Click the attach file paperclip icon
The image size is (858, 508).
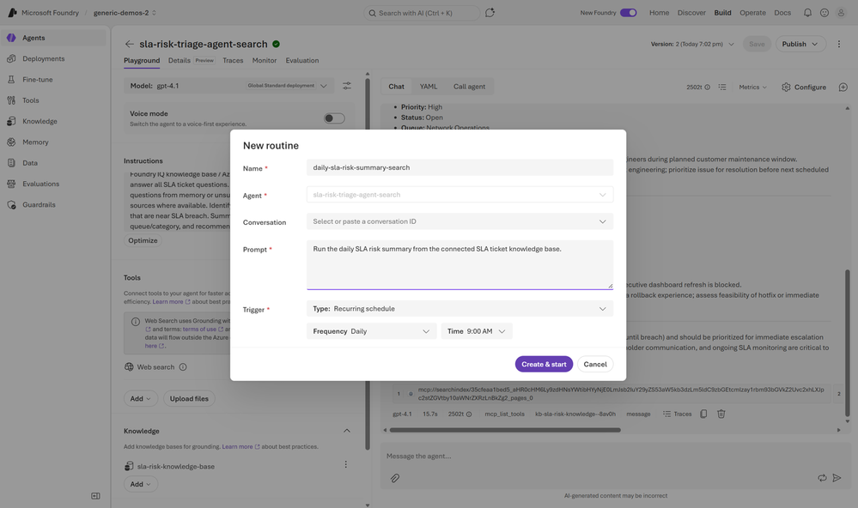click(395, 478)
